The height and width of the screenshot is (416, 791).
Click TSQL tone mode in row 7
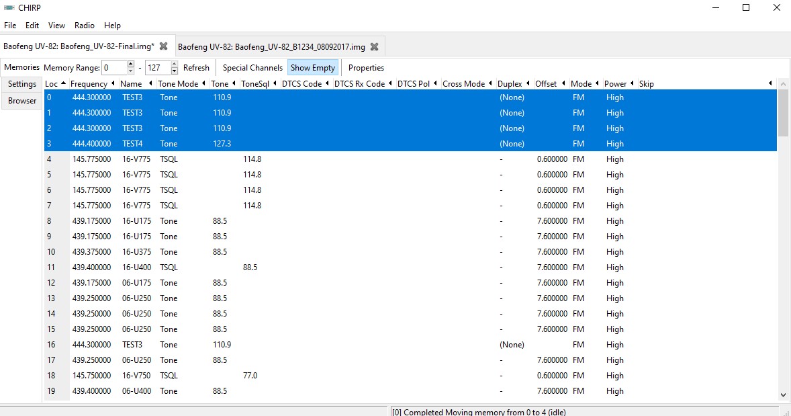tap(169, 206)
